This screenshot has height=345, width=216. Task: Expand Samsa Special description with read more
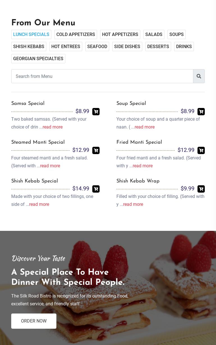pos(52,127)
